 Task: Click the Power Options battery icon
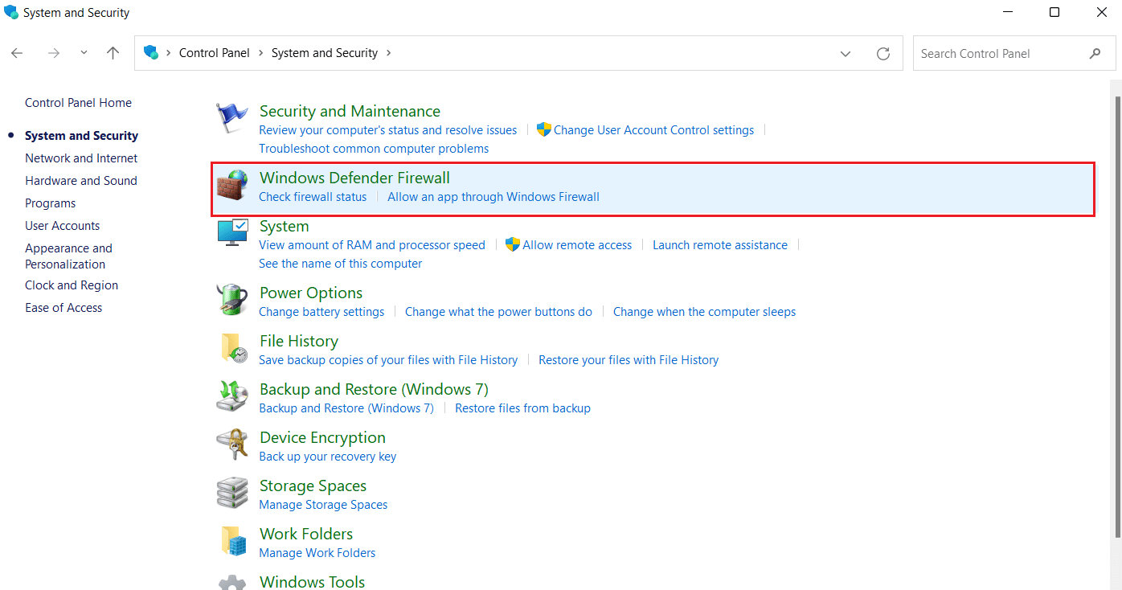[232, 300]
